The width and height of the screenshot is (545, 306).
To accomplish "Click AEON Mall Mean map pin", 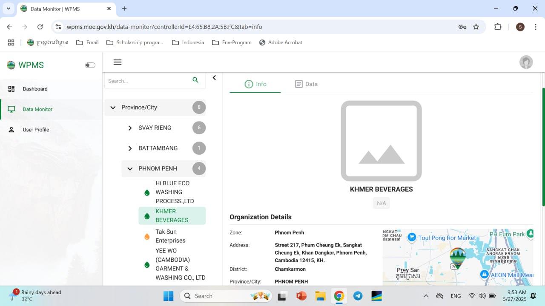I will click(484, 275).
